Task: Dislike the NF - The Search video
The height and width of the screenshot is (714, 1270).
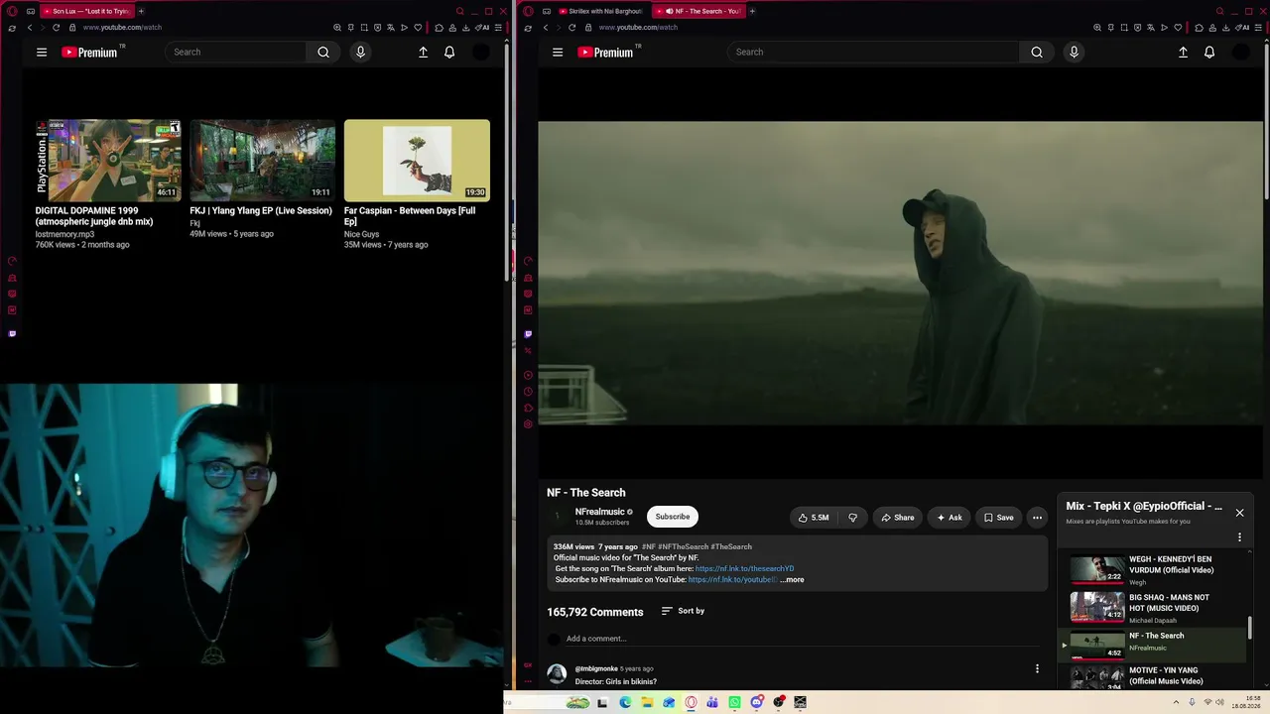Action: click(852, 517)
